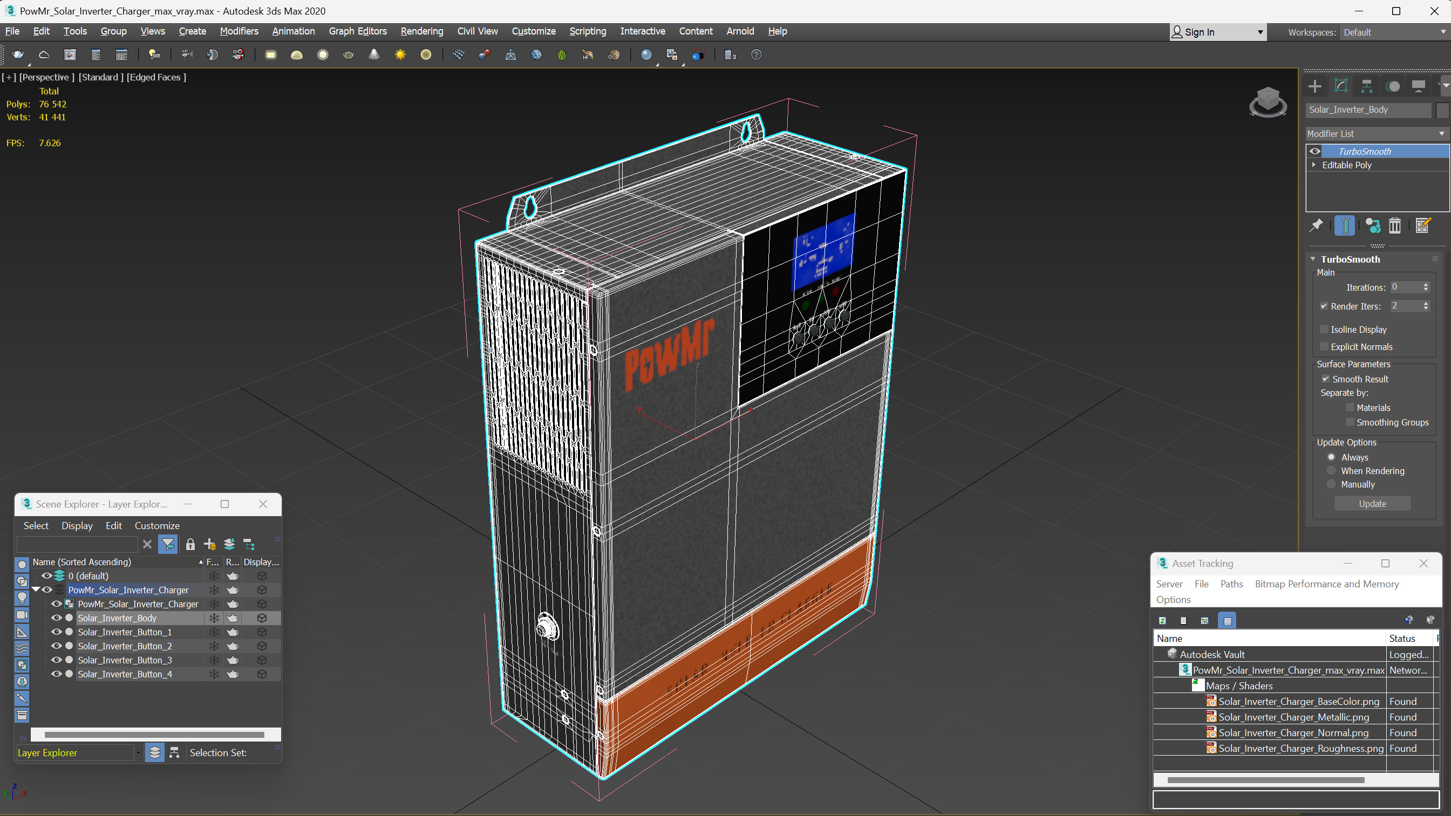Viewport: 1451px width, 816px height.
Task: Select the Manually update radio button
Action: [1331, 484]
